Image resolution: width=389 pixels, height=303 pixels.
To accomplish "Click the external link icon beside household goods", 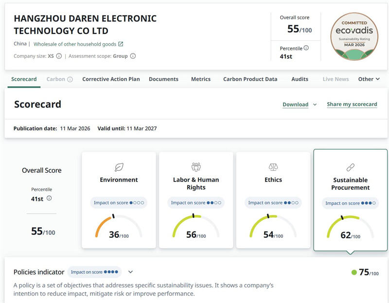I will (x=121, y=44).
